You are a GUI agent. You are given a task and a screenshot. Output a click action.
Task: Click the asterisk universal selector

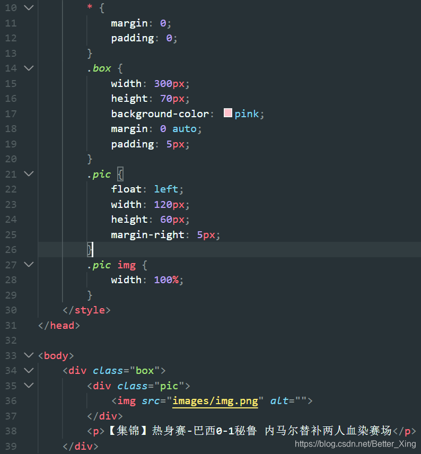coord(90,7)
